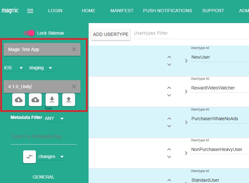Move the NewUser usertype up
Image resolution: width=249 pixels, height=183 pixels.
point(169,57)
